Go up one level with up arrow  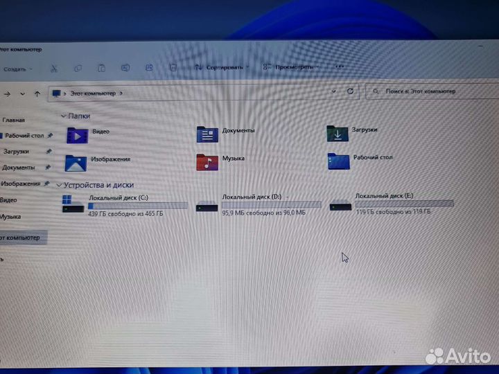(x=37, y=93)
